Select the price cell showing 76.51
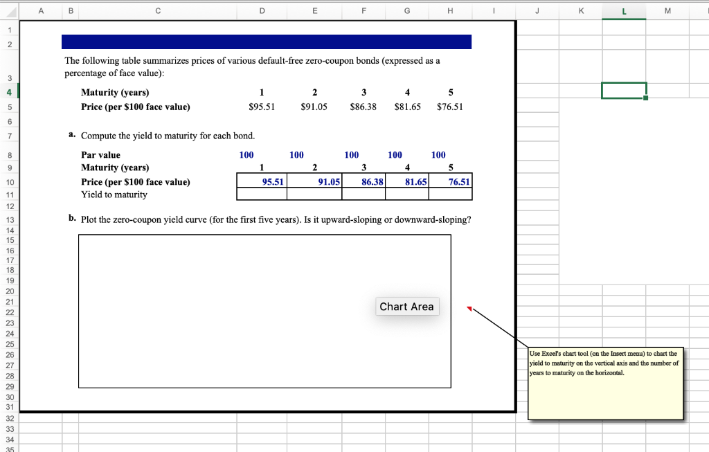709x452 pixels. click(451, 181)
